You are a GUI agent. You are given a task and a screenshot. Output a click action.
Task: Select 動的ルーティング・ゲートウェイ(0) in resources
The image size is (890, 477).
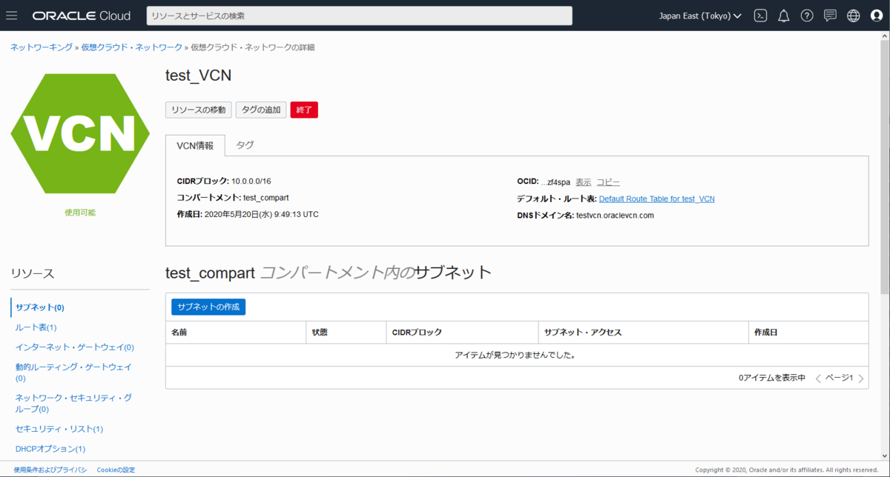coord(73,373)
